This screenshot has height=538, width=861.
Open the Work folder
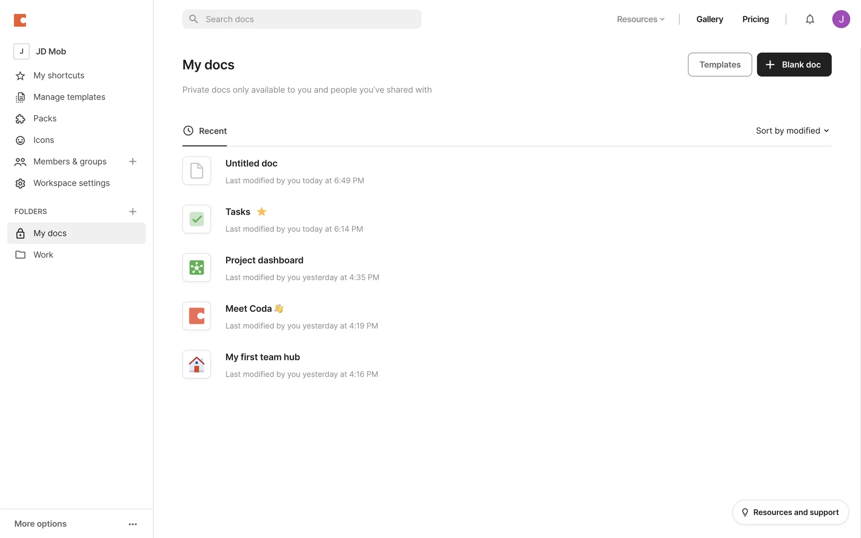(x=43, y=255)
